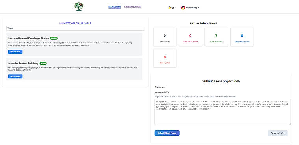Click into the idea description text area

tap(223, 112)
